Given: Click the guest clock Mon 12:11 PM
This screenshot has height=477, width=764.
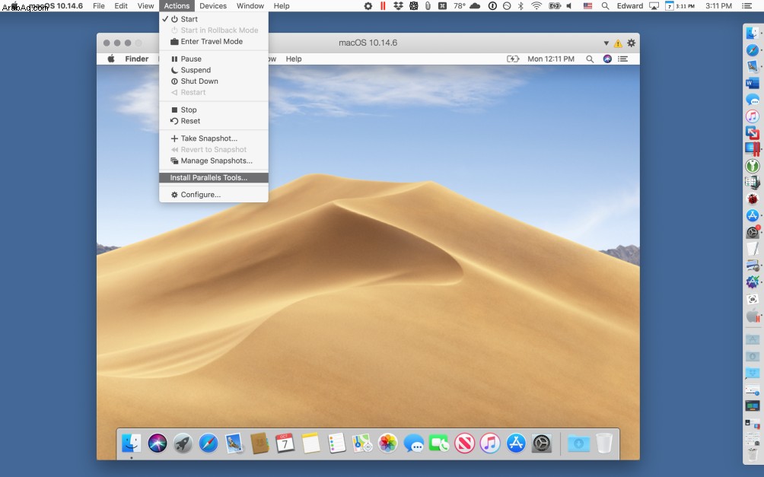Looking at the screenshot, I should coord(551,59).
